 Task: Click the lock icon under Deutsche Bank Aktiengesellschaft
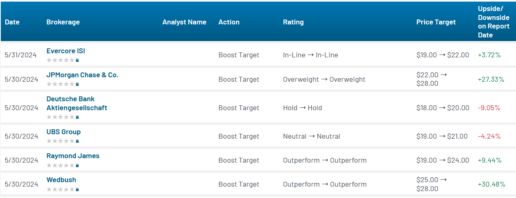(77, 117)
